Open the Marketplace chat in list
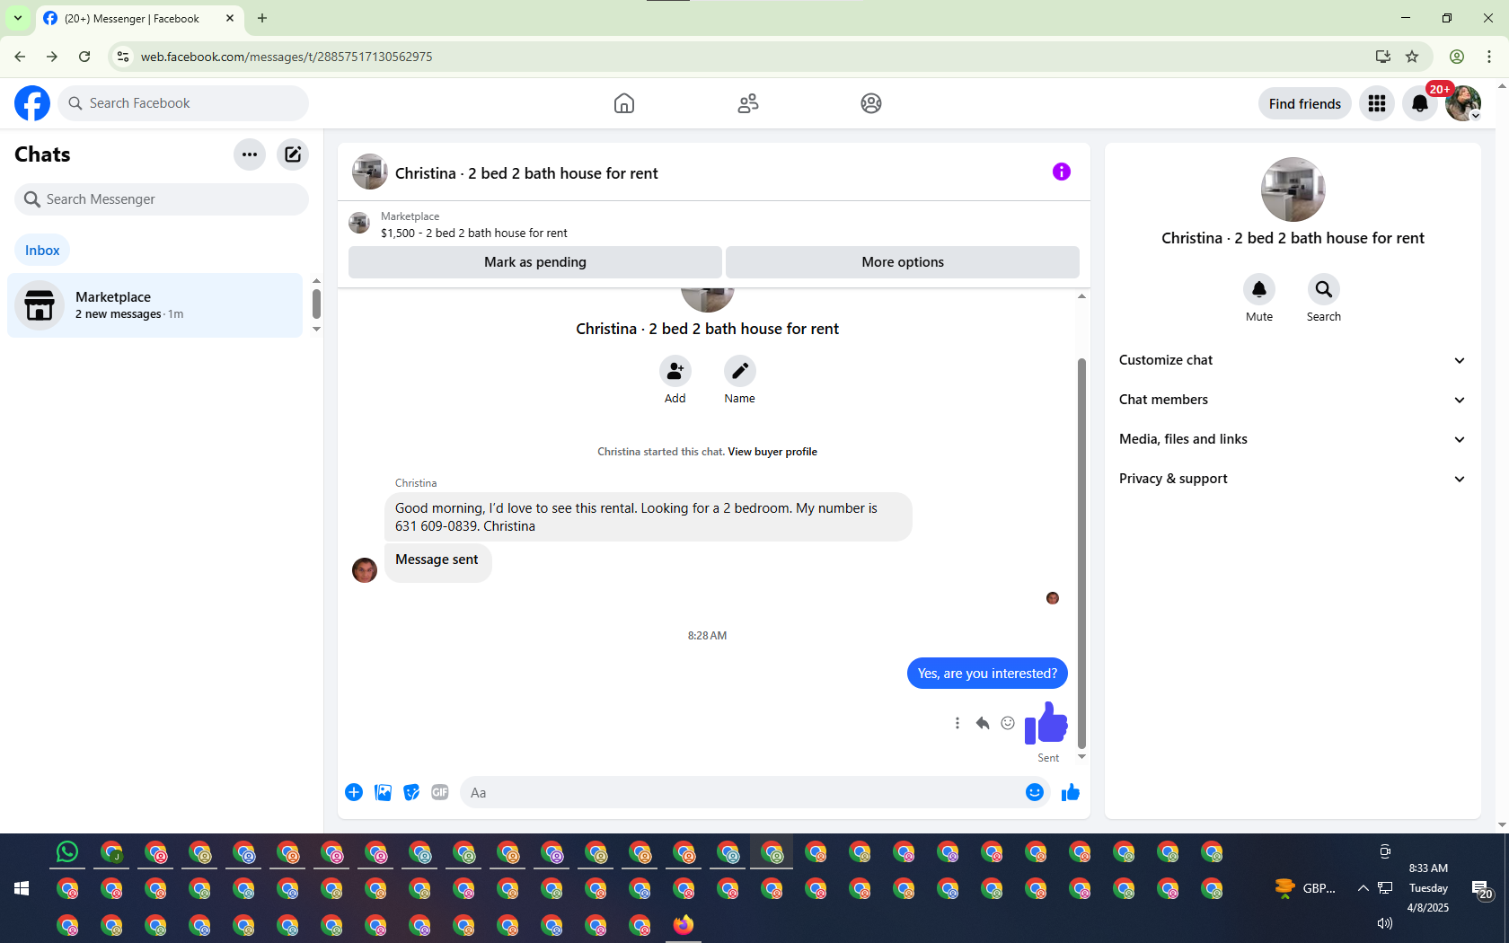 pyautogui.click(x=155, y=305)
